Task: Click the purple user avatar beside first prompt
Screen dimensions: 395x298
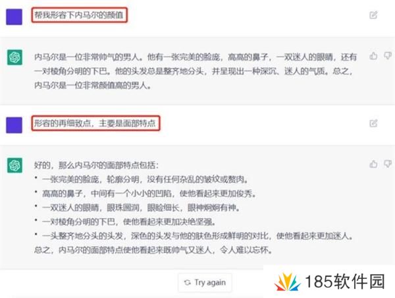Action: (14, 17)
